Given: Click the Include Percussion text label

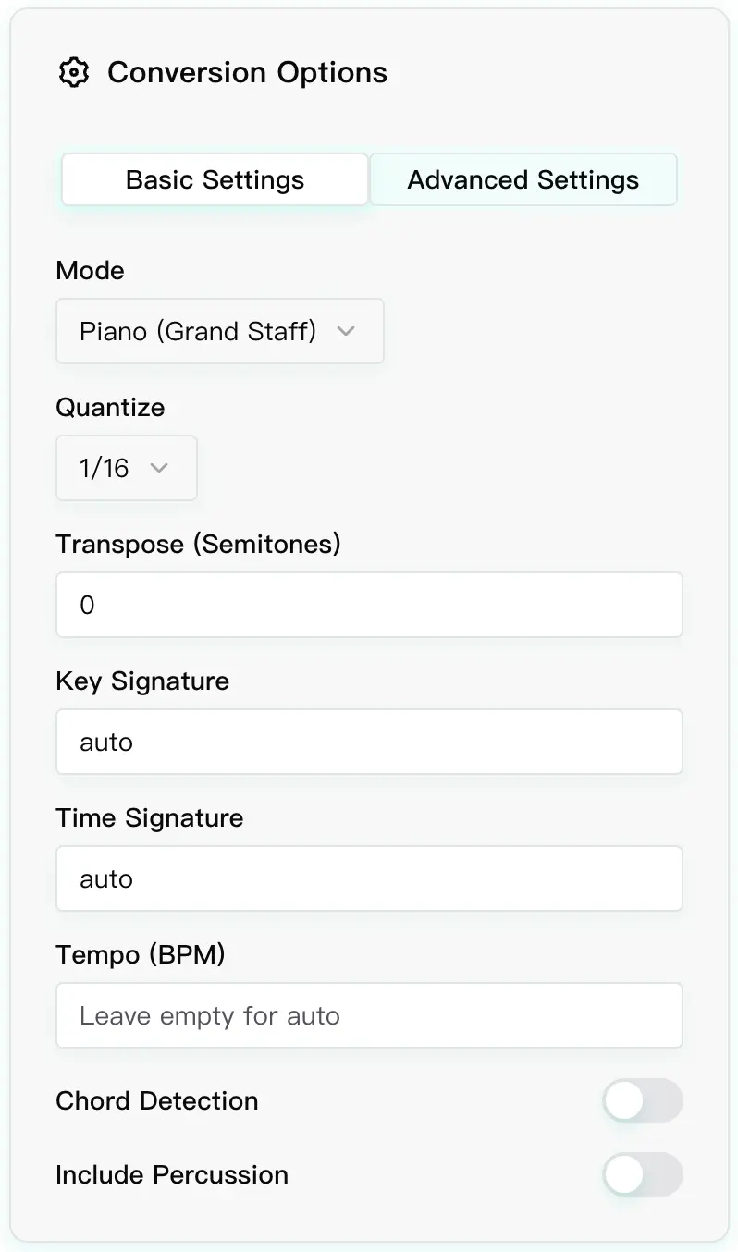Looking at the screenshot, I should pos(172,1175).
